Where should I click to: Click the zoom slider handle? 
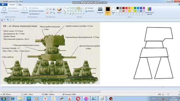tap(168, 94)
